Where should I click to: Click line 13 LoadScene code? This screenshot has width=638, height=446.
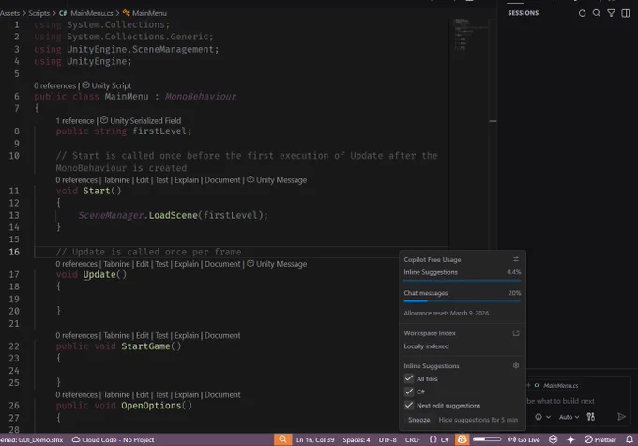174,215
